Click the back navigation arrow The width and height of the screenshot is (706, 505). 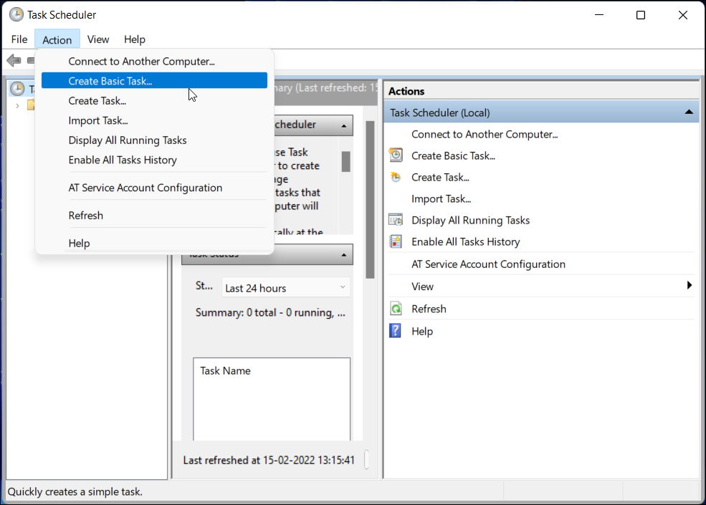pos(13,60)
